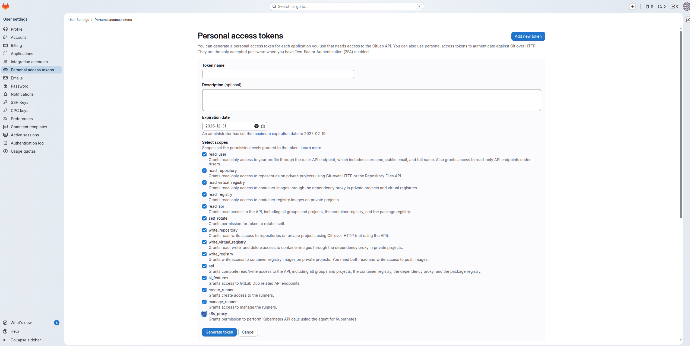
Task: Open the to-do list icon in top bar
Action: [672, 6]
